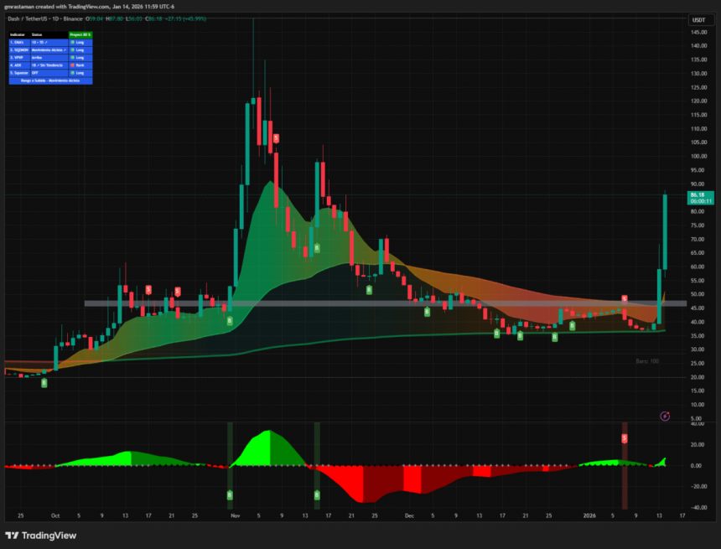
Task: Click the Proyect 80% table header cell
Action: (x=80, y=34)
